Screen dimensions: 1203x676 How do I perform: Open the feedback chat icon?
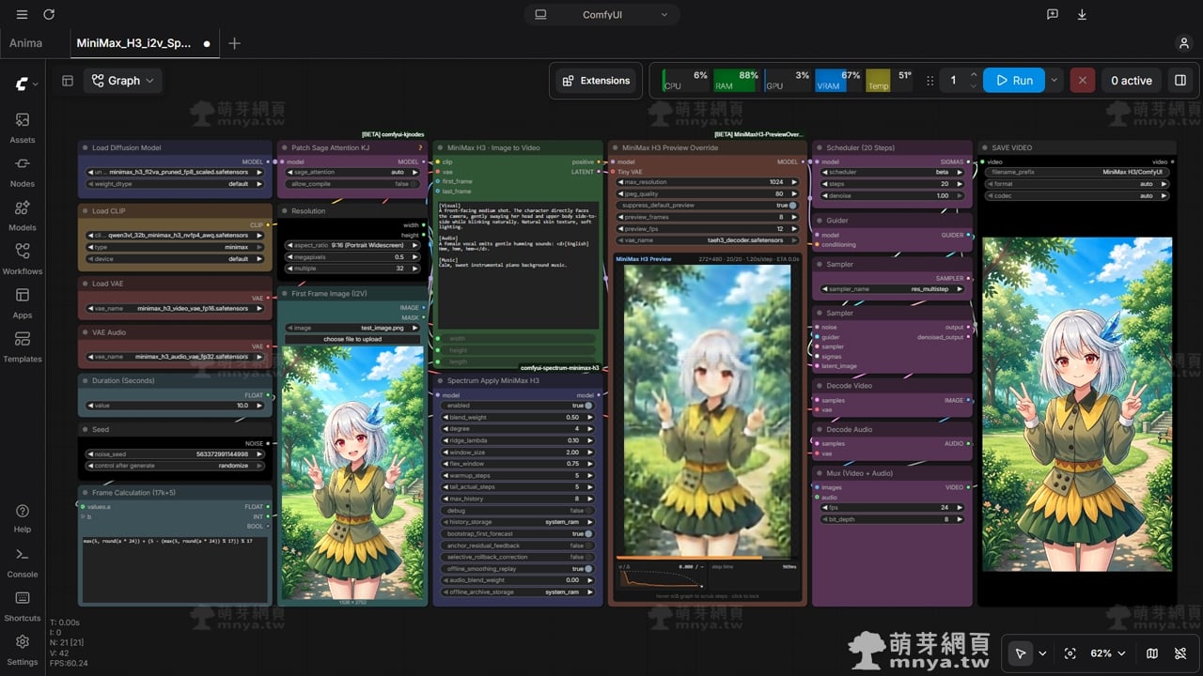click(x=1053, y=15)
